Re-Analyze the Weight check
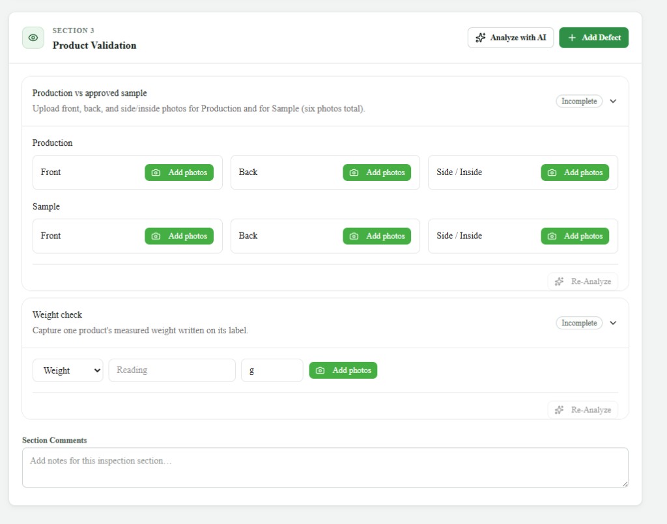Viewport: 667px width, 524px height. pyautogui.click(x=583, y=410)
